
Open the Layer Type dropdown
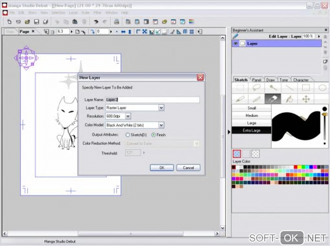click(x=161, y=108)
